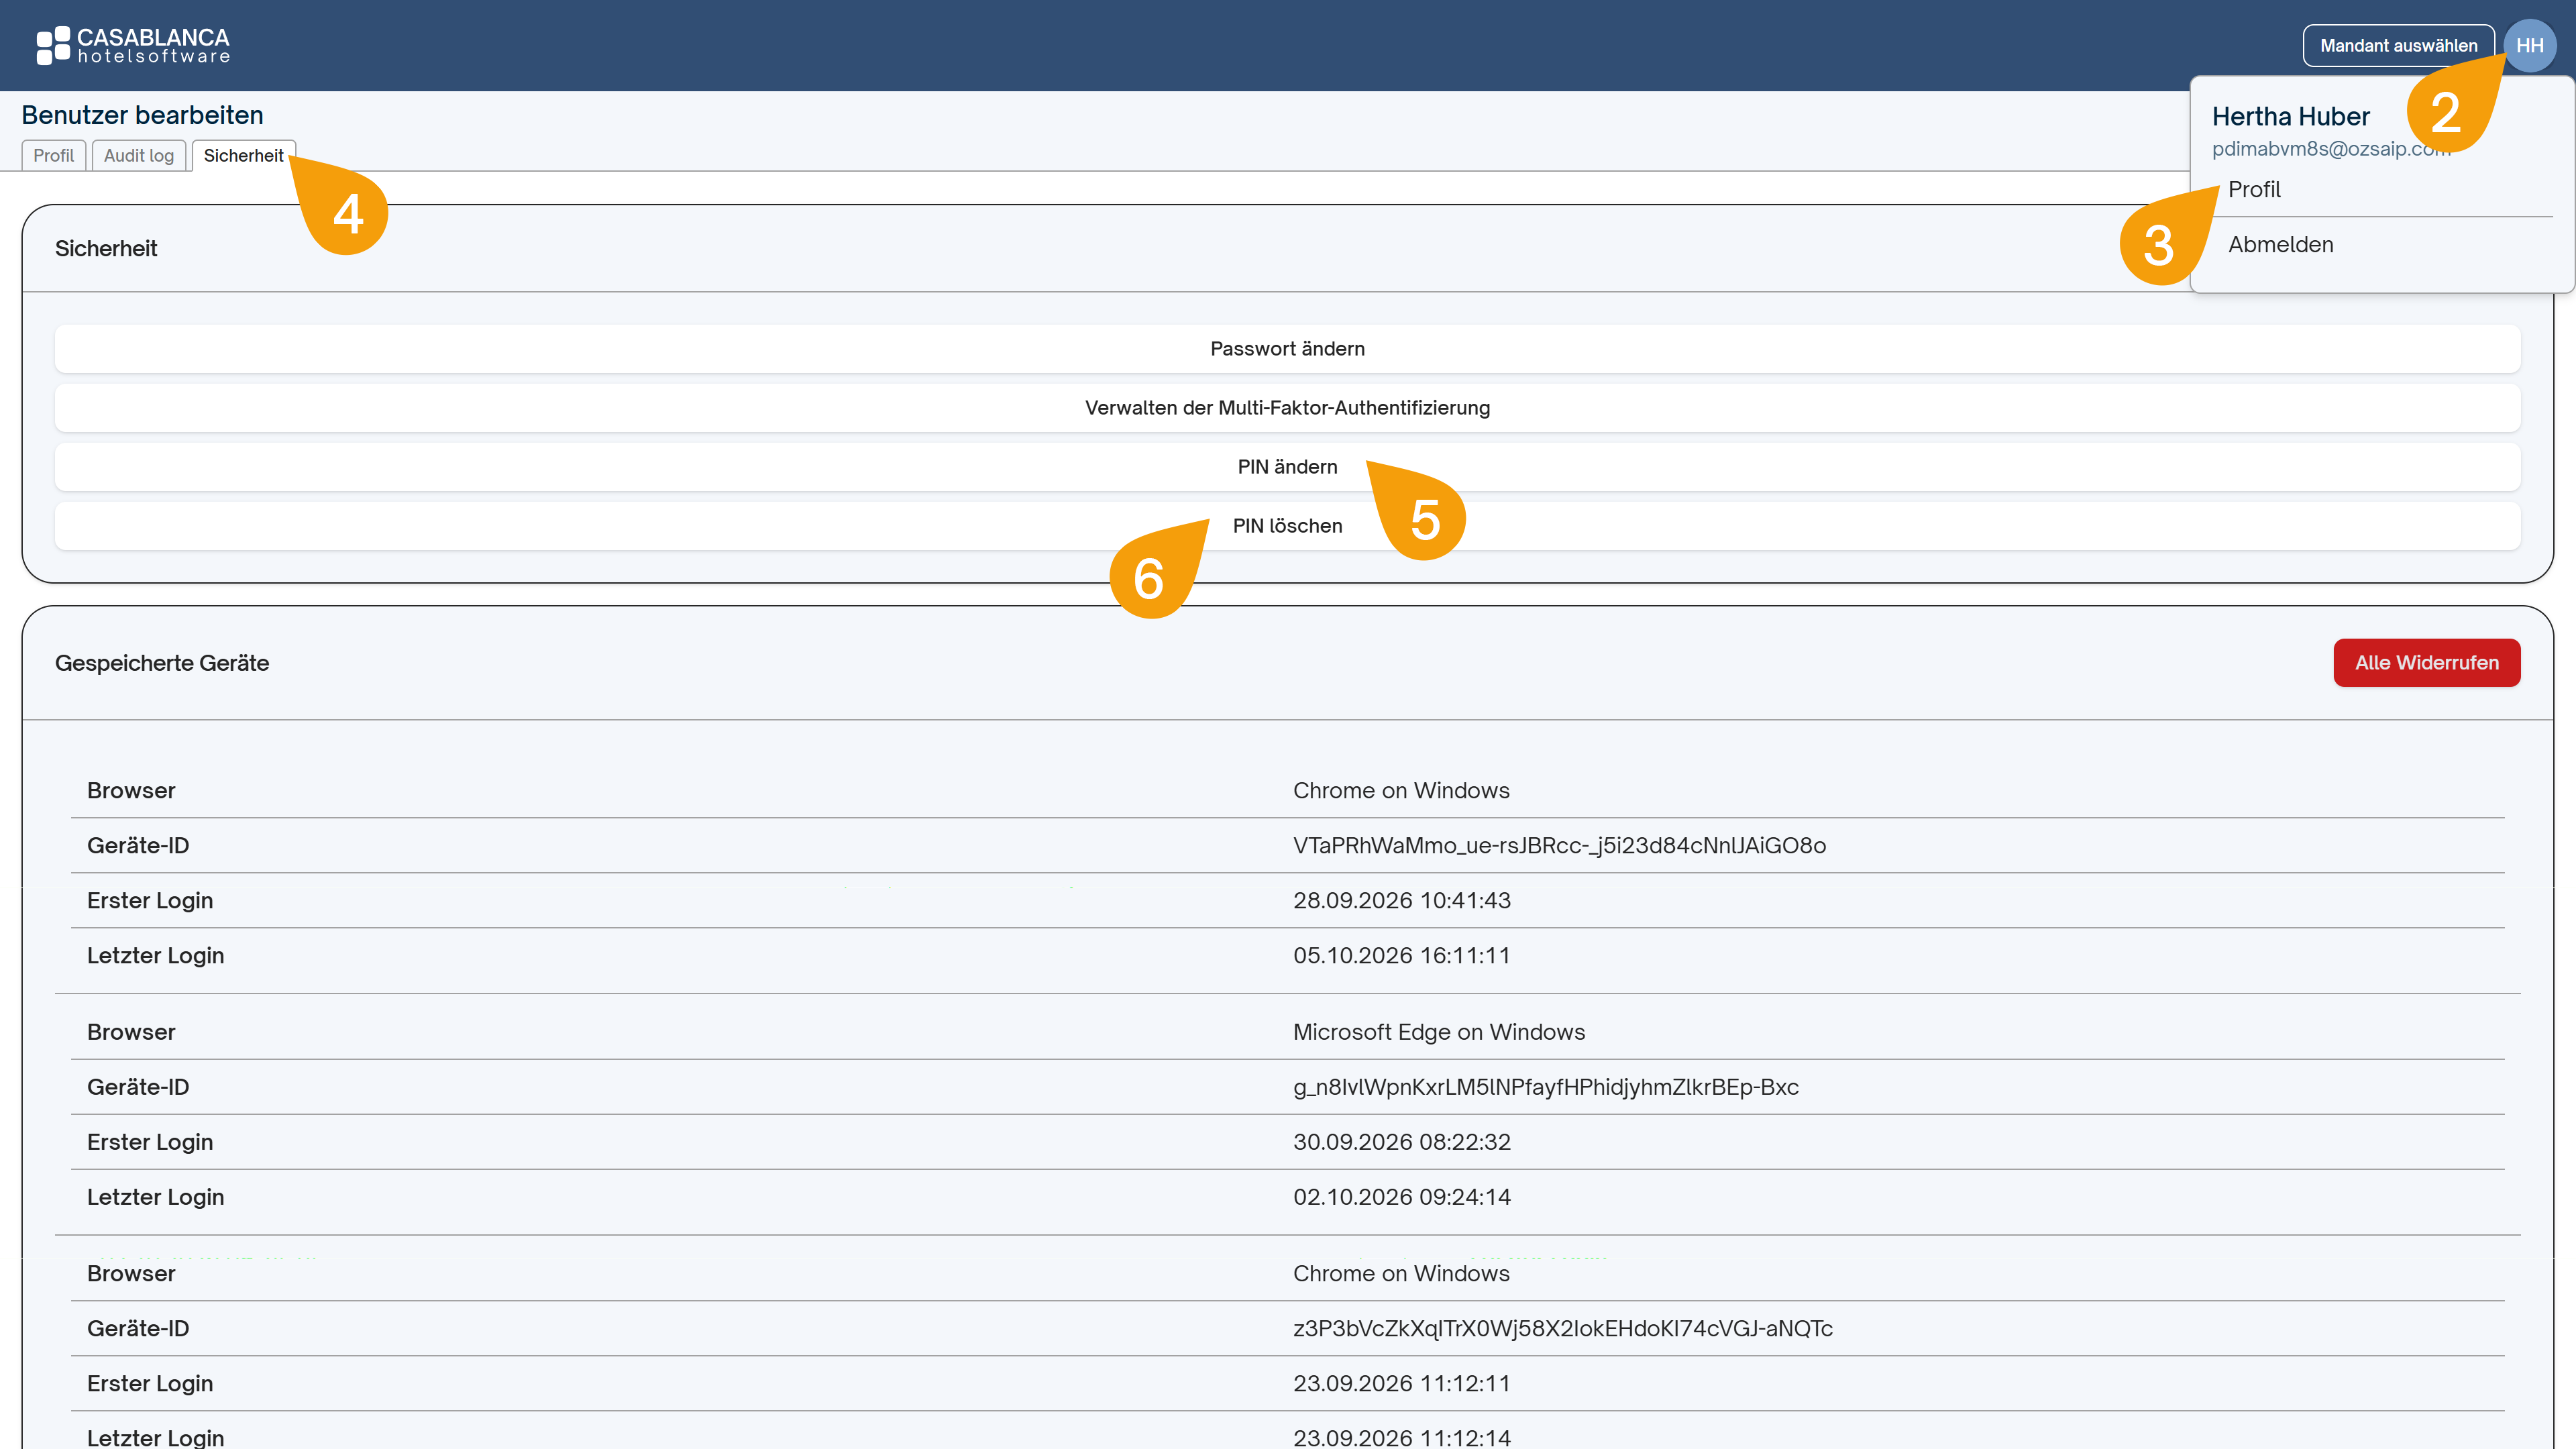Switch to the Audit log tab
Viewport: 2576px width, 1449px height.
(139, 155)
